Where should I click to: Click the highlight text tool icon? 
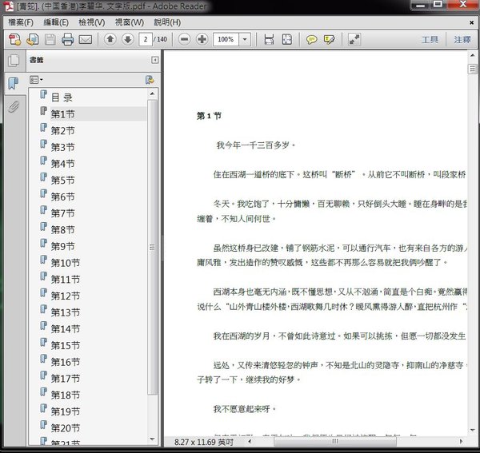point(329,39)
